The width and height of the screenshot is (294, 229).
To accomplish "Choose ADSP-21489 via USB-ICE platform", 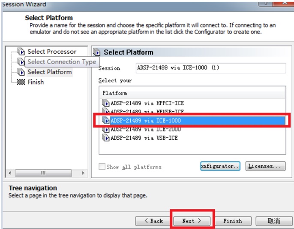I will click(144, 138).
